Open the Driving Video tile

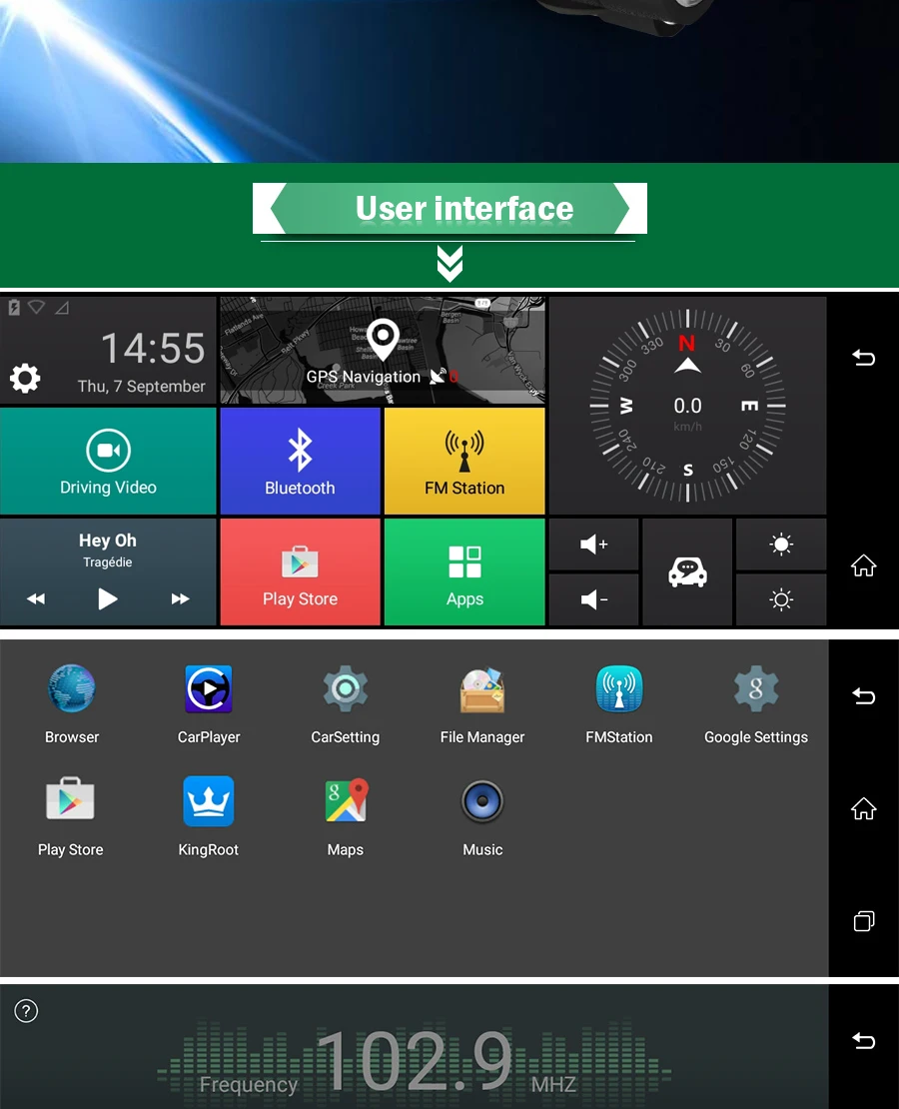pyautogui.click(x=108, y=462)
